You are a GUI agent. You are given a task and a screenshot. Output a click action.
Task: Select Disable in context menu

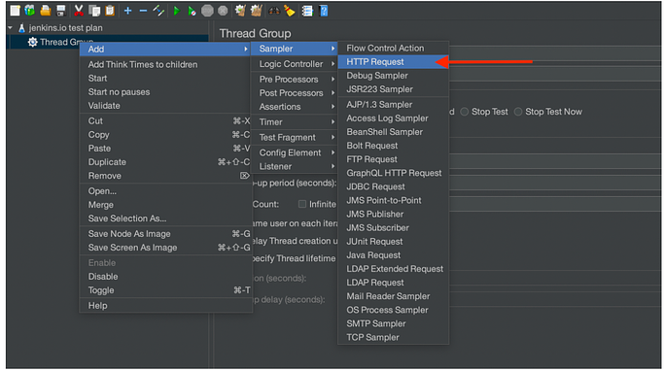click(165, 277)
